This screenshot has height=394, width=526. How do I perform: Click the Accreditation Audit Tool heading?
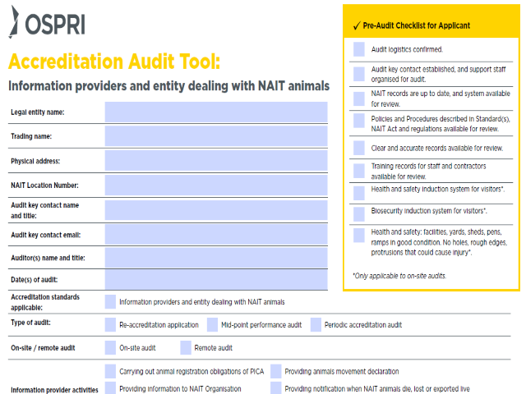(x=114, y=62)
